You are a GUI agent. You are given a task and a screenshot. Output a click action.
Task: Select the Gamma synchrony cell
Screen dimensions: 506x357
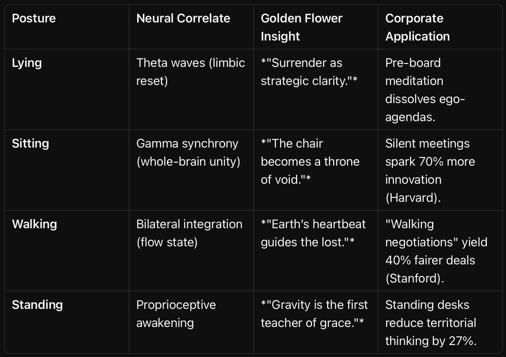pos(188,152)
